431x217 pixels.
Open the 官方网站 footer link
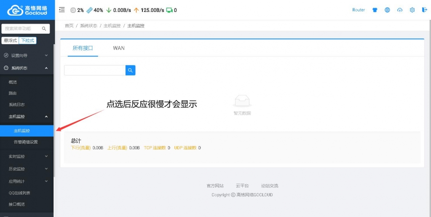(215, 186)
